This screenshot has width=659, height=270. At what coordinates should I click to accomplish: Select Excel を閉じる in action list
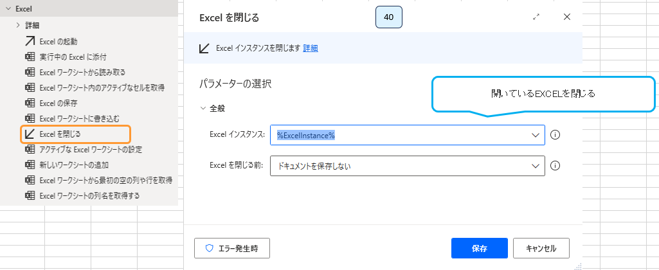76,134
